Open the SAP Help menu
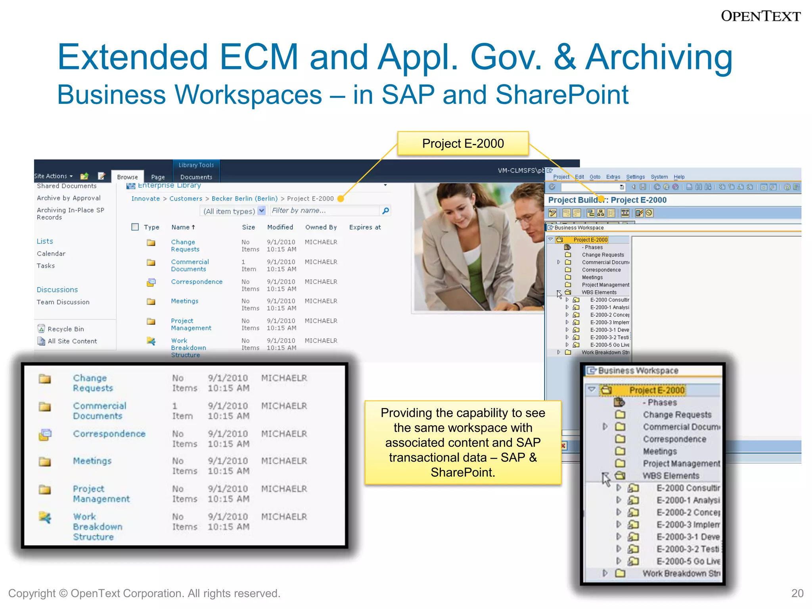 (679, 177)
